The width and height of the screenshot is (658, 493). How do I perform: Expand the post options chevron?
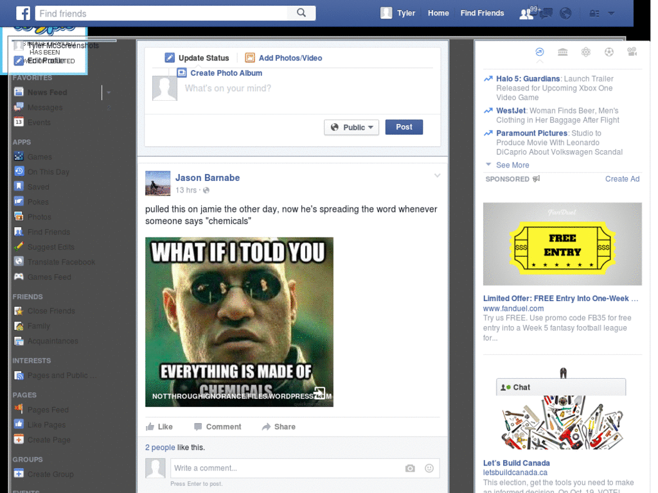tap(437, 175)
